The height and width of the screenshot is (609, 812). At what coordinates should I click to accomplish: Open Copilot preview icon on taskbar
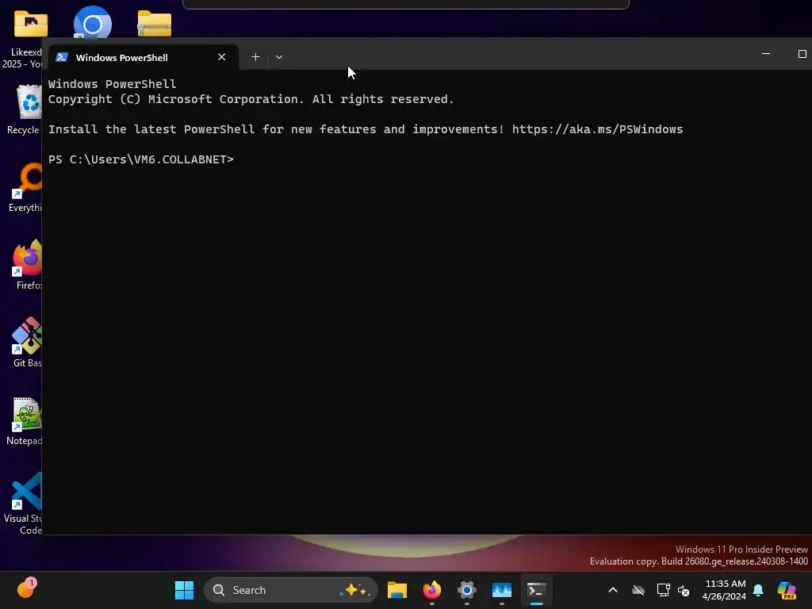pos(787,590)
